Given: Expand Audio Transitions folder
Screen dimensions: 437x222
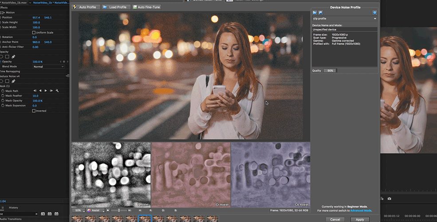Looking at the screenshot, I should coord(11,219).
